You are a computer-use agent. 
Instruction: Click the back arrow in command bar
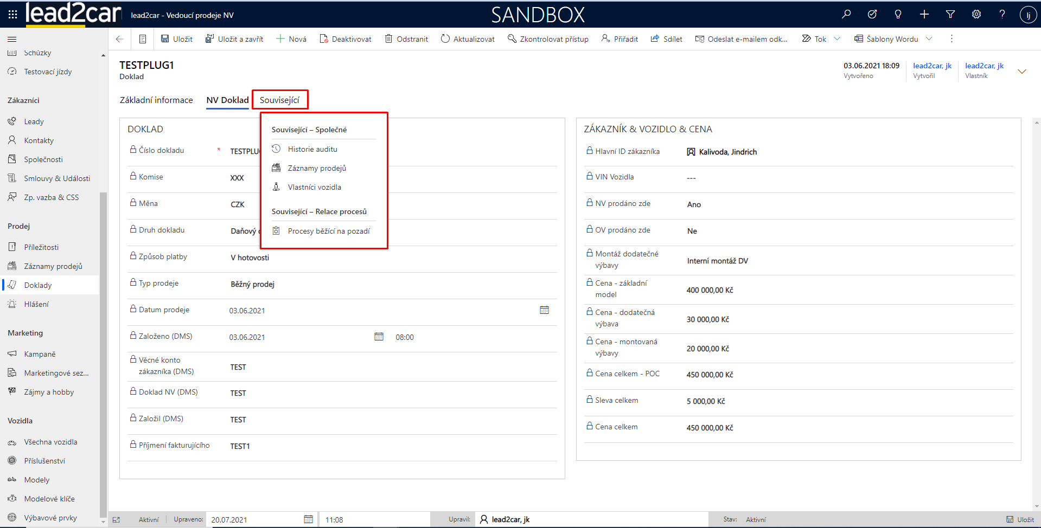click(120, 39)
